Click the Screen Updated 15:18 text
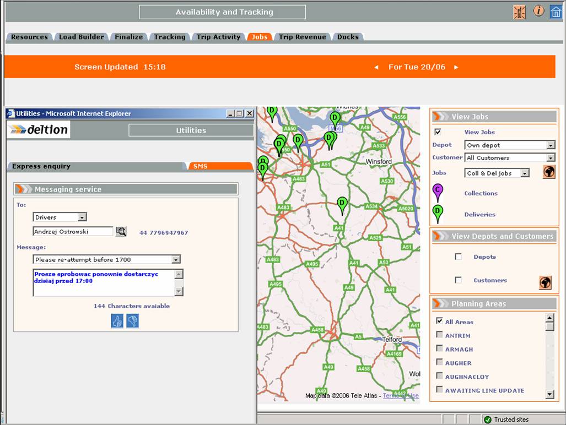Image resolution: width=566 pixels, height=425 pixels. (x=120, y=67)
